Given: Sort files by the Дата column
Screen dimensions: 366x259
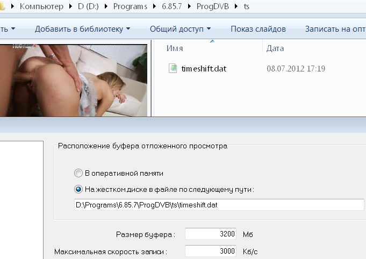Looking at the screenshot, I should click(x=275, y=48).
